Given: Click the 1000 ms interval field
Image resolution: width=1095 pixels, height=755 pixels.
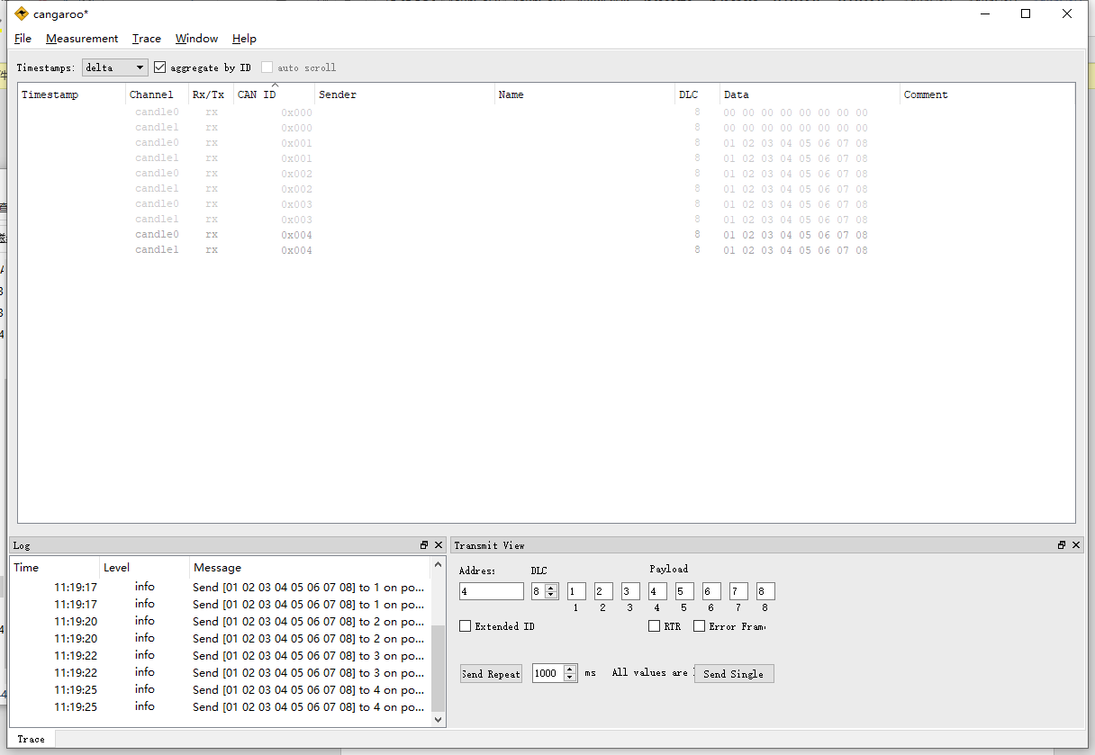Looking at the screenshot, I should click(548, 673).
